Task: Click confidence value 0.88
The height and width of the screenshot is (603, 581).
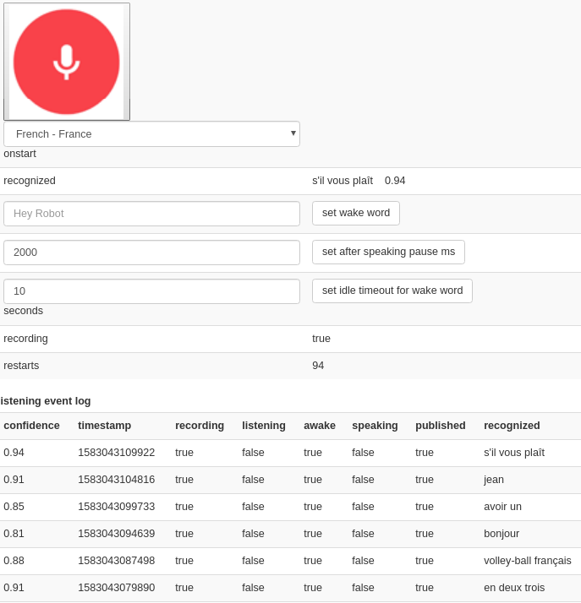Action: [x=14, y=561]
